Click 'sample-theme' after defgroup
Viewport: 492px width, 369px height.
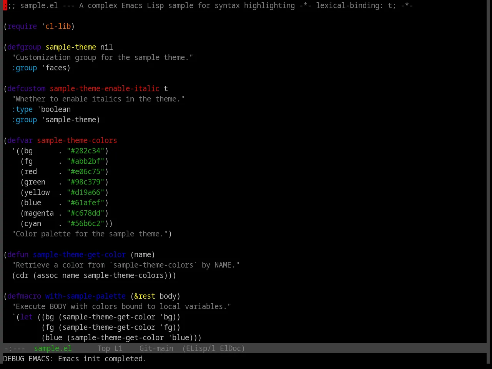pyautogui.click(x=71, y=47)
